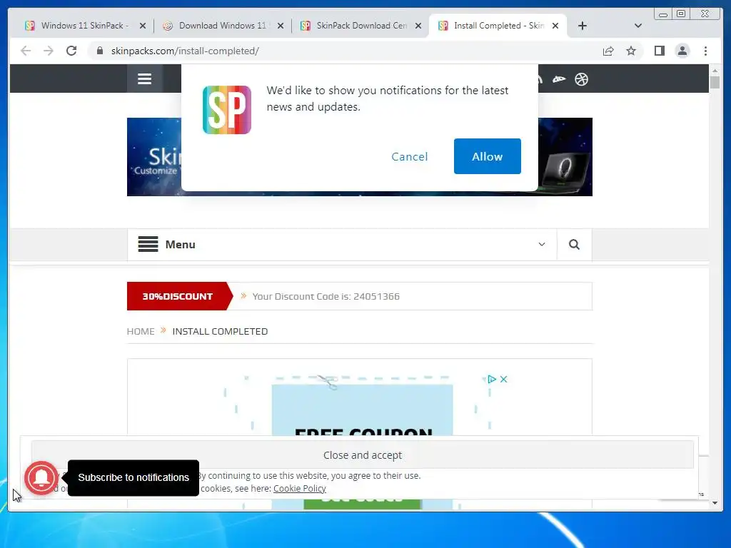731x548 pixels.
Task: Open the tab search chevron
Action: 638,26
